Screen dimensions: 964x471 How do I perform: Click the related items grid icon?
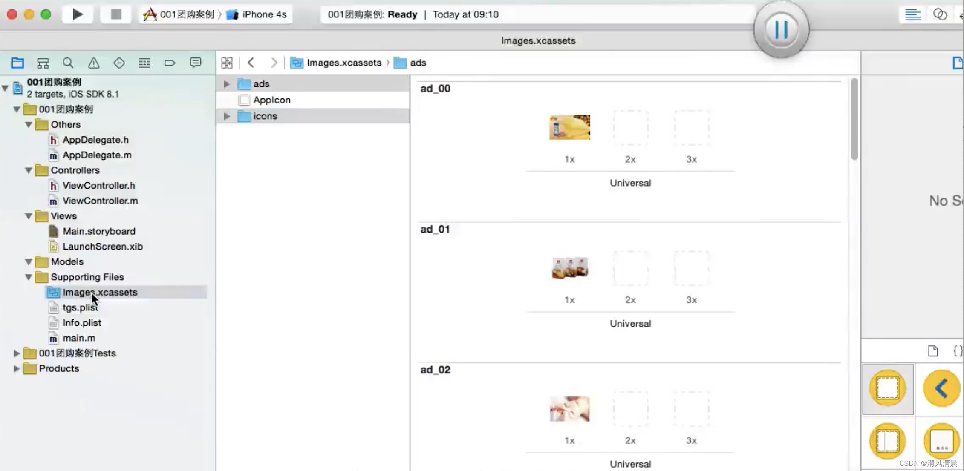[x=227, y=63]
